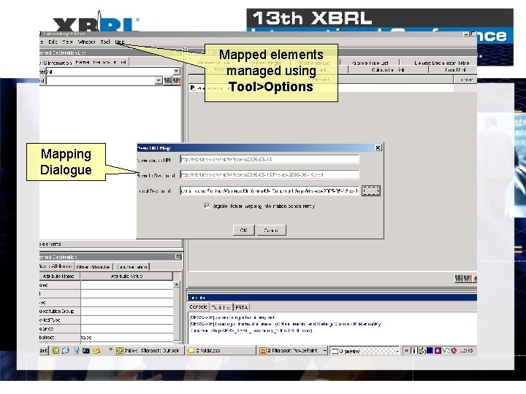The image size is (526, 394).
Task: Open the Tool menu
Action: coord(105,42)
